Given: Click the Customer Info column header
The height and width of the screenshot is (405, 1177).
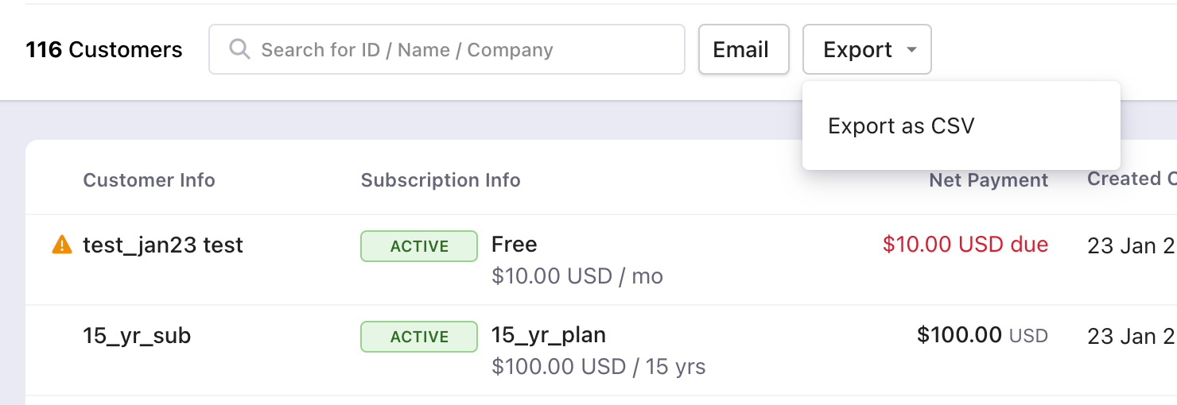Looking at the screenshot, I should pyautogui.click(x=149, y=180).
